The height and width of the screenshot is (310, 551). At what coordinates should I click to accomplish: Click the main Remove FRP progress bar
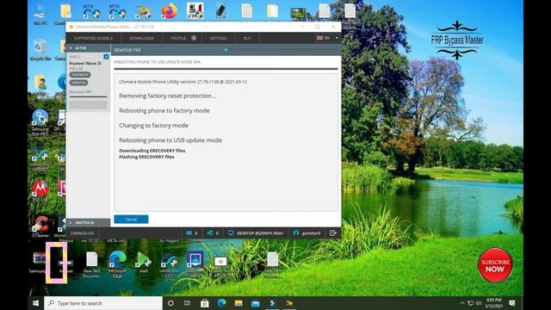[x=226, y=69]
